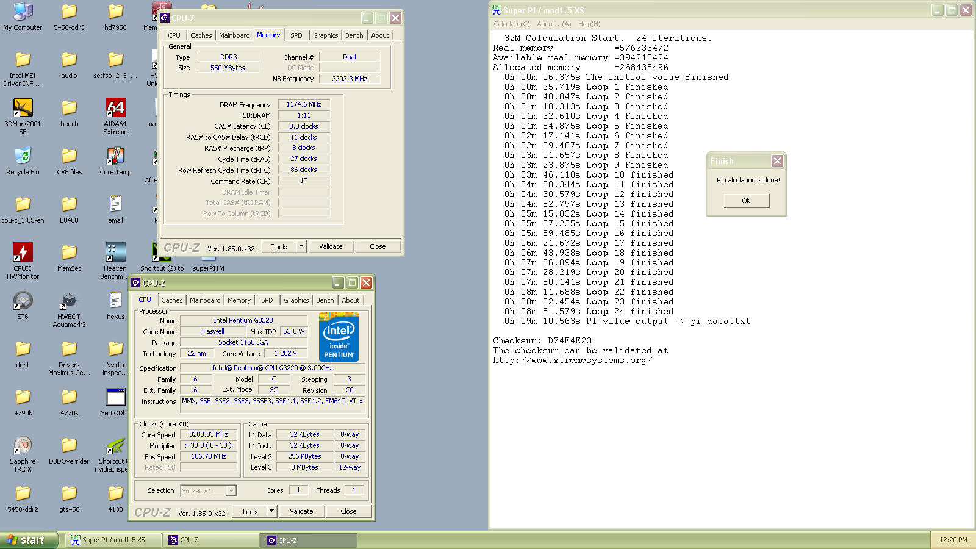Expand Tools dropdown arrow in lower CPU-Z window
The width and height of the screenshot is (976, 549).
click(271, 511)
